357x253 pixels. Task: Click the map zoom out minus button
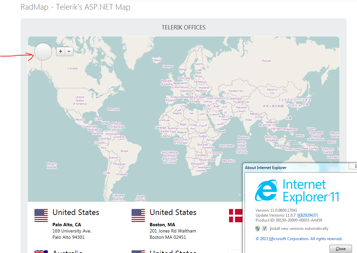tap(69, 51)
